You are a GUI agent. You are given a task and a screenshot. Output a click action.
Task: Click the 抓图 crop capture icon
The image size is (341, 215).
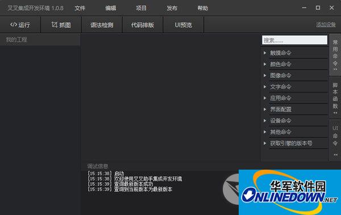(55, 25)
